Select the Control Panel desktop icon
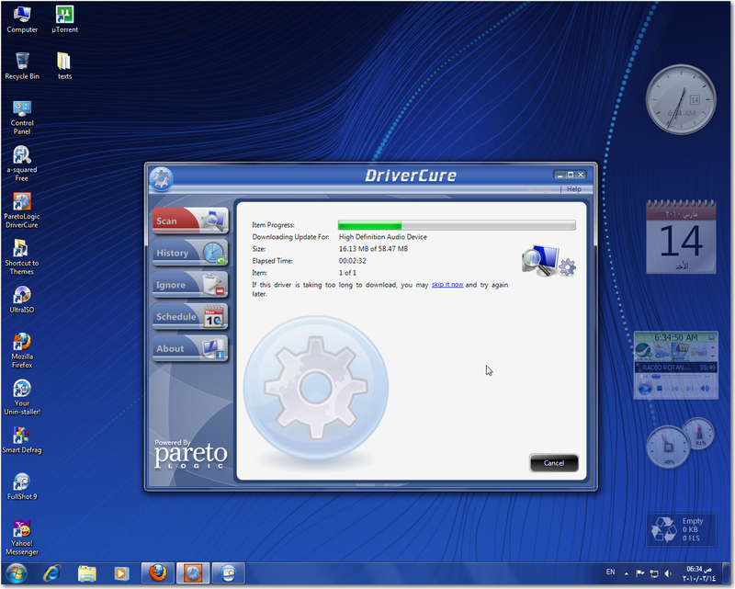This screenshot has width=735, height=589. 22,118
